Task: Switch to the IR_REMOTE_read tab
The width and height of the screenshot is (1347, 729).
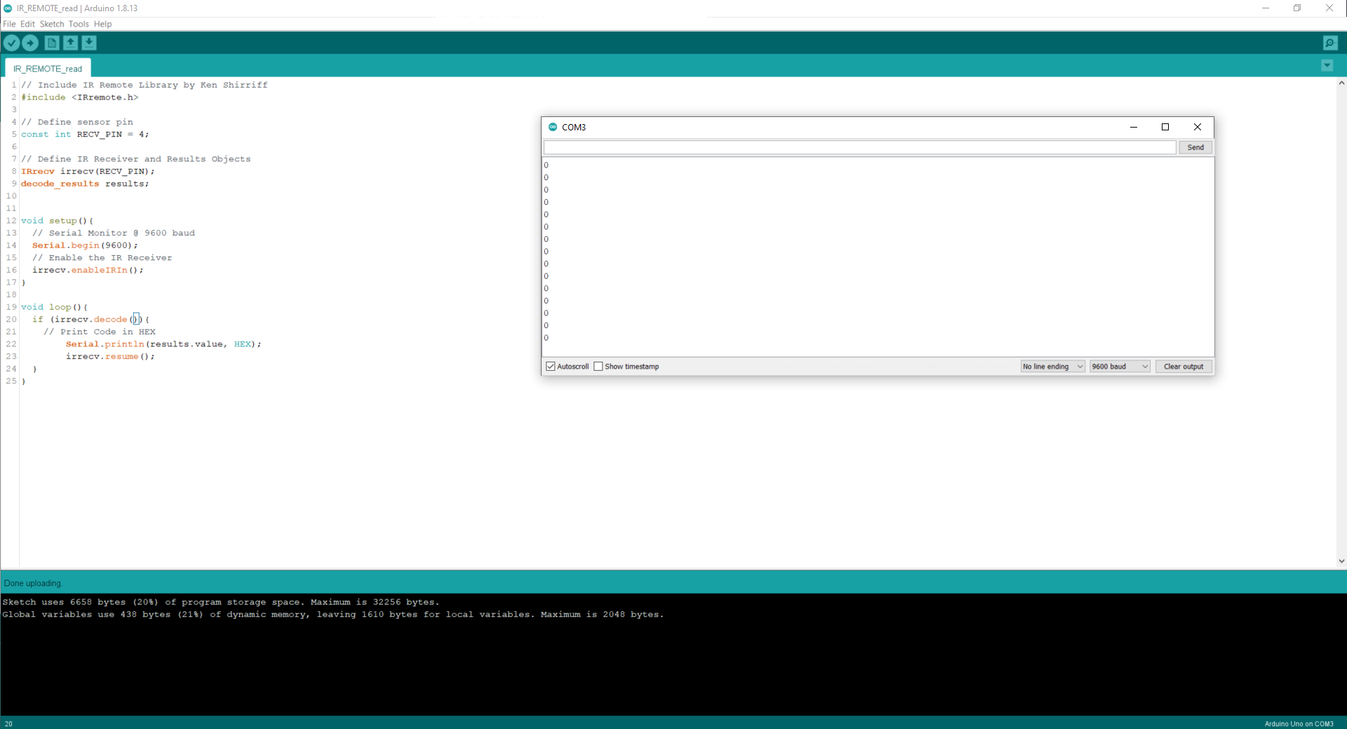Action: coord(46,68)
